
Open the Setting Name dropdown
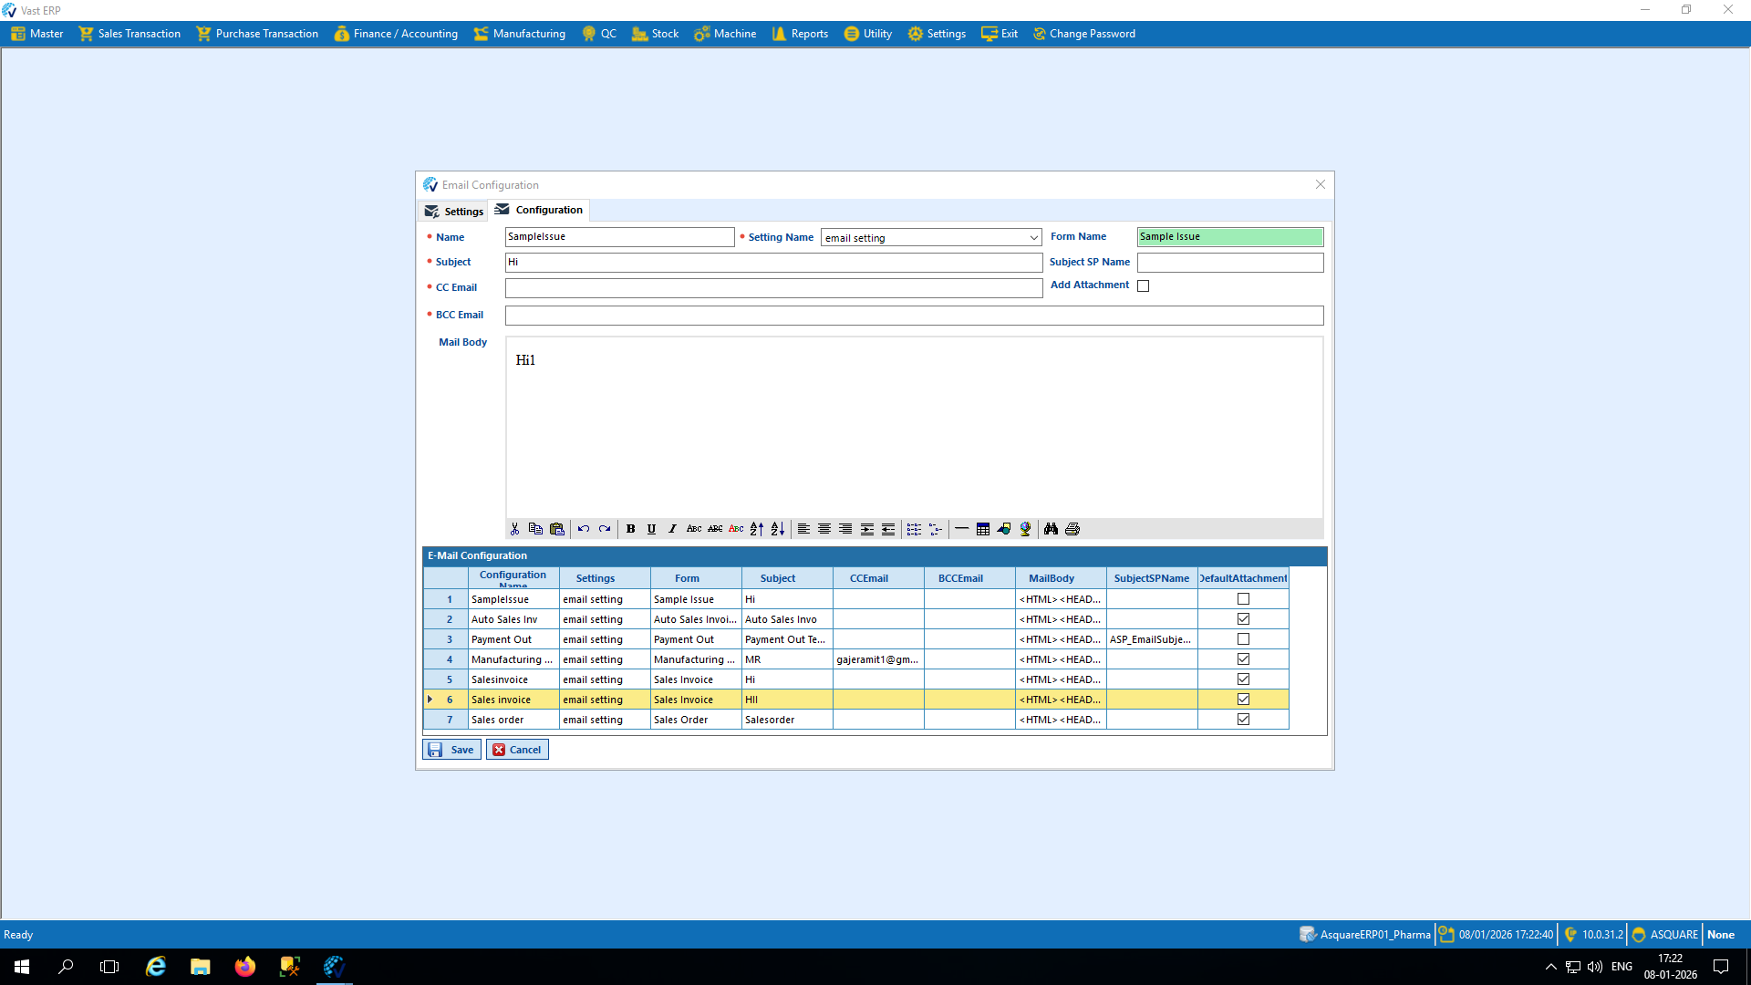coord(1033,238)
